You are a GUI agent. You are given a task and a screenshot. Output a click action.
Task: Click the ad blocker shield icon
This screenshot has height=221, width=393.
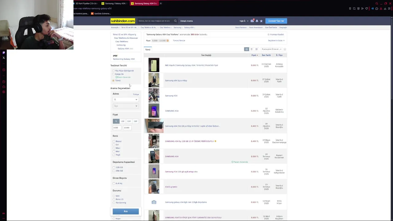[x=358, y=9]
